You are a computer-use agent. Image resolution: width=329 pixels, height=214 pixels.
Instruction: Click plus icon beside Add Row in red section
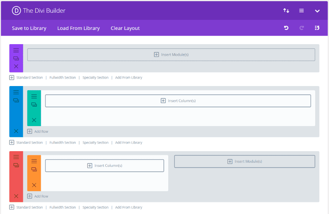coord(30,196)
